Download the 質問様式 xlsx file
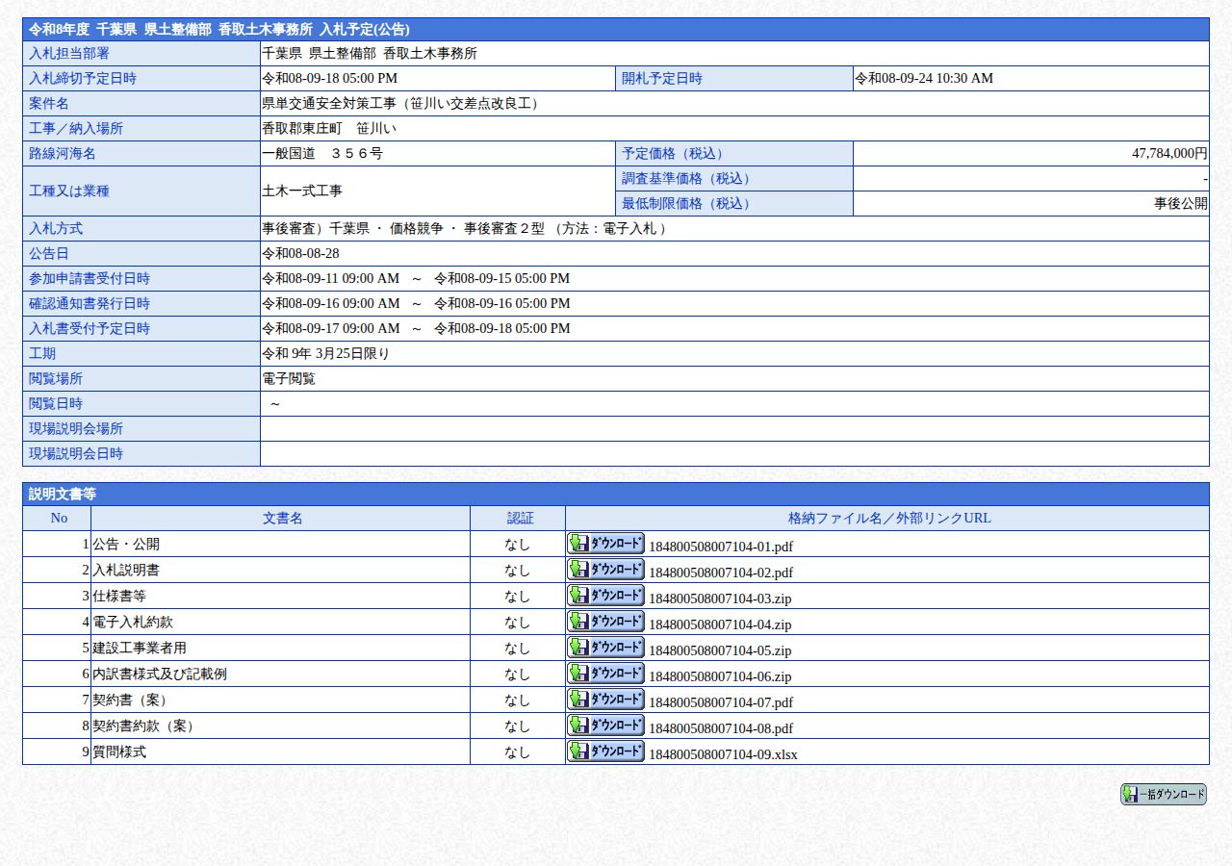1232x866 pixels. point(605,751)
